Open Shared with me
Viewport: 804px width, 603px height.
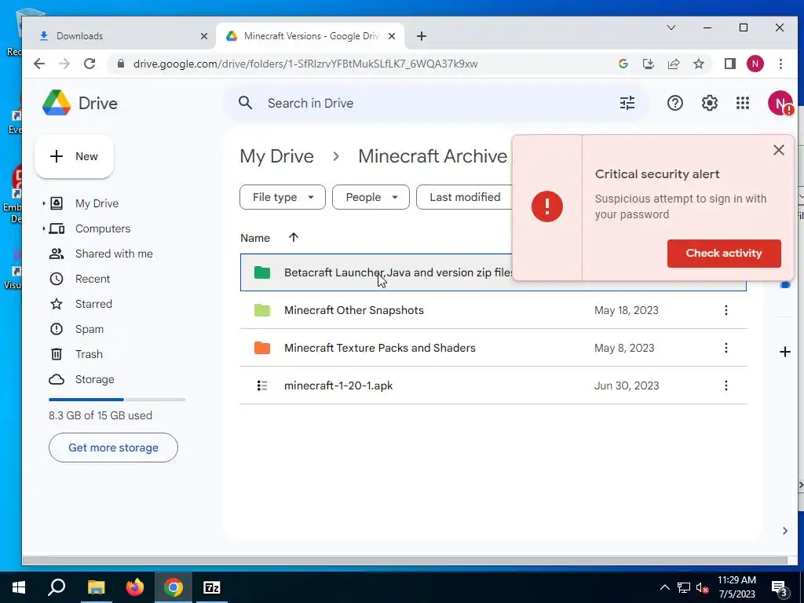point(114,254)
